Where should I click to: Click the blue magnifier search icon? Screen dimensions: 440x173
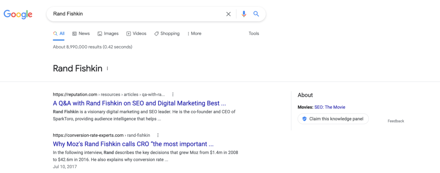pyautogui.click(x=256, y=14)
